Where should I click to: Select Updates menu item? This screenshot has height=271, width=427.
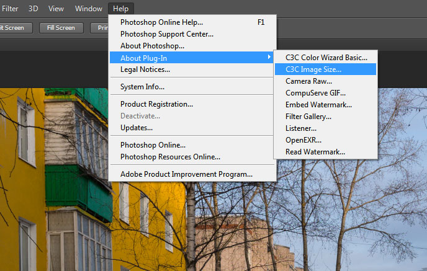[192, 128]
